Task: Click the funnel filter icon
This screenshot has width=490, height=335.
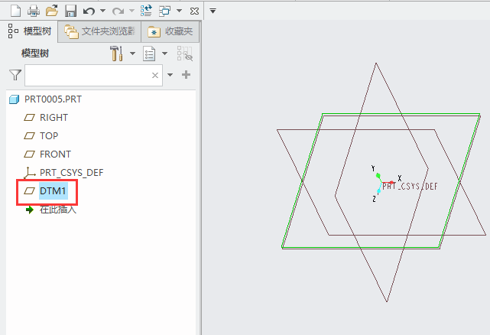Action: (x=15, y=75)
